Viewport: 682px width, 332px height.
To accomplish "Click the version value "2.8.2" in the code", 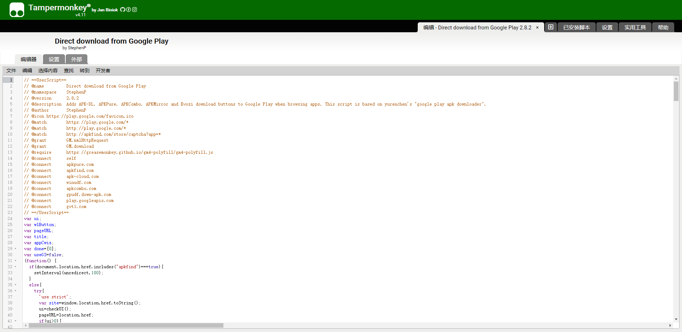I will 72,98.
